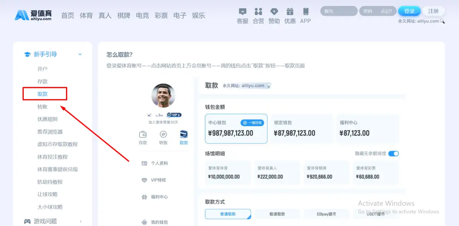
Task: Collapse the 新手引导 section chevron
Action: (x=80, y=54)
